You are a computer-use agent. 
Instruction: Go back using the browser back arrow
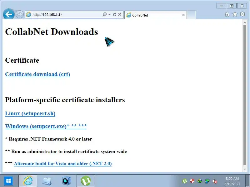9,14
